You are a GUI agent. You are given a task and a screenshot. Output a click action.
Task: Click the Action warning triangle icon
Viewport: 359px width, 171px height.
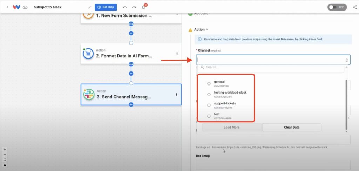coord(190,30)
